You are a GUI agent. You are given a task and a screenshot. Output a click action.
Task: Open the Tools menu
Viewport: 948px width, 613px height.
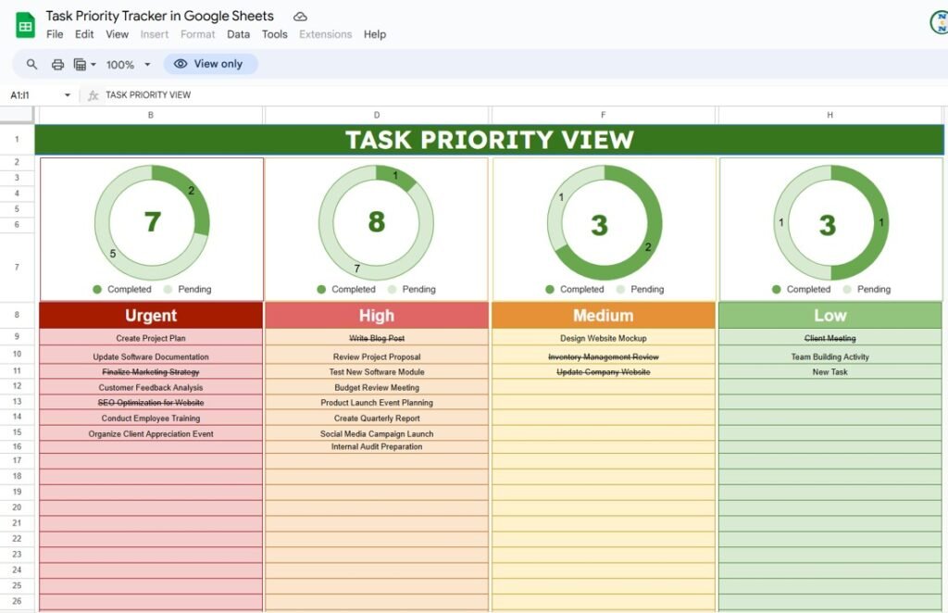274,34
